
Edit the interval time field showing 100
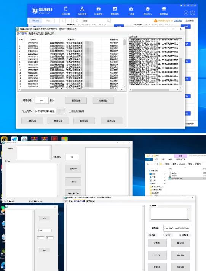coord(42,100)
